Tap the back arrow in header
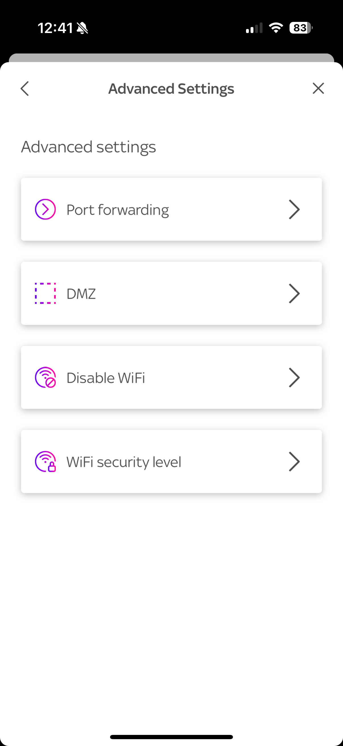Screen dimensions: 343x746 25,88
